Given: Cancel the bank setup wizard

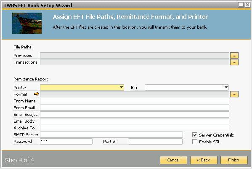Looking at the screenshot, I should 173,160.
